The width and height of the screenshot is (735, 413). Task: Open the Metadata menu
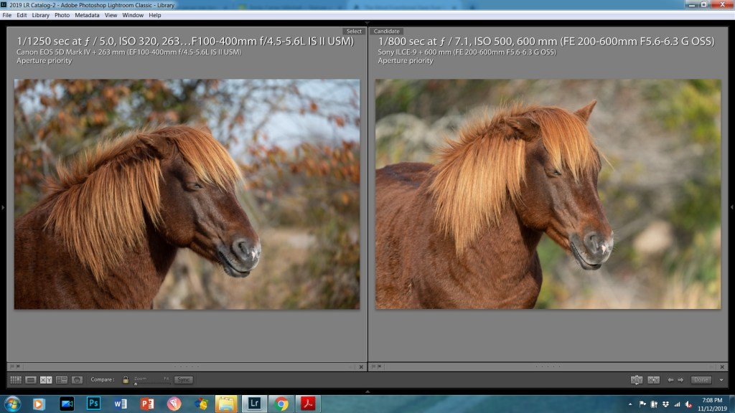[87, 15]
